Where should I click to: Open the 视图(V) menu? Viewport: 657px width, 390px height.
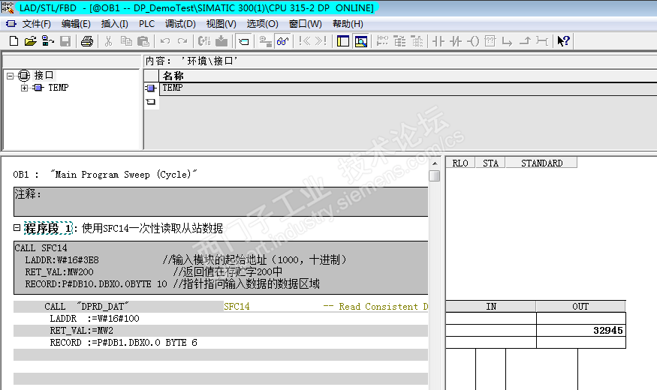222,24
